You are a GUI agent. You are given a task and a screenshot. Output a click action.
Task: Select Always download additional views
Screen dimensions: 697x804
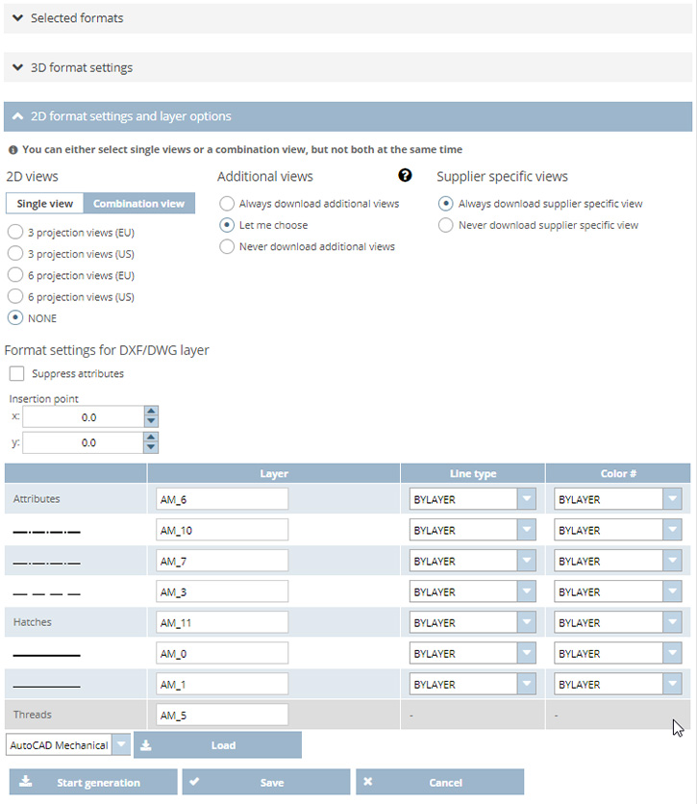coord(227,204)
